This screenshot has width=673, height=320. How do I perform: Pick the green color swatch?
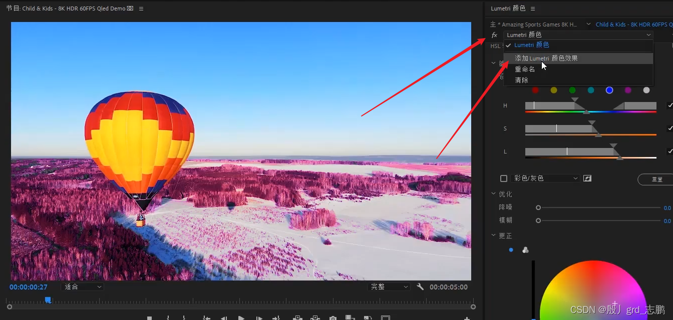tap(572, 90)
